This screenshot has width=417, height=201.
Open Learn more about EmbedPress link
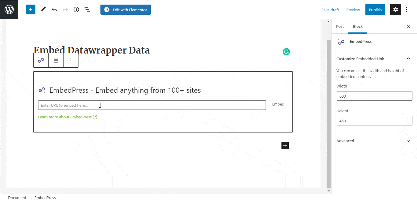(x=67, y=117)
